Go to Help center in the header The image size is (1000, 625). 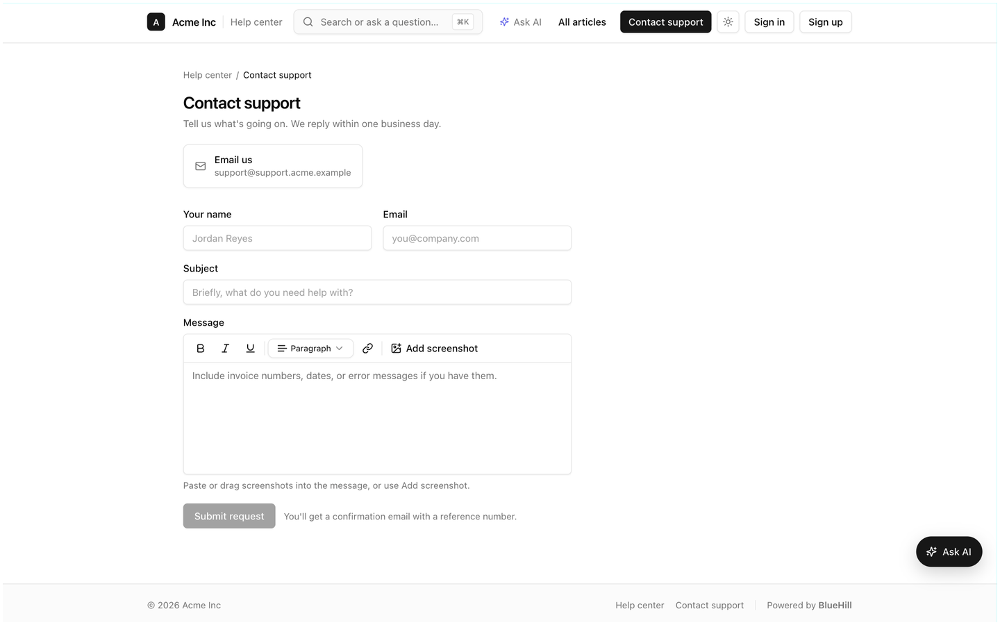click(256, 22)
